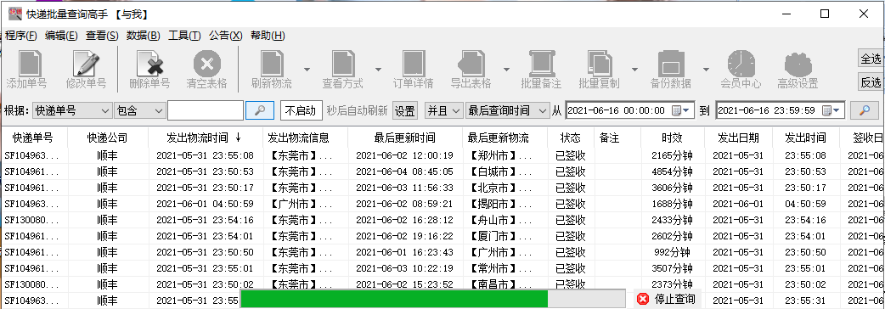Expand the 备份数据 dropdown arrow
This screenshot has height=309, width=885.
[x=706, y=70]
